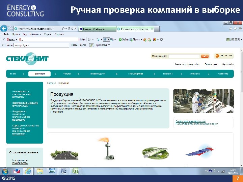Click the Автодорожное строительство link
Screen dimensions: 243x182
(20, 162)
